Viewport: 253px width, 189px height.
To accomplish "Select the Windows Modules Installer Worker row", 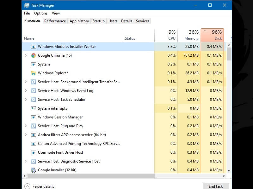I will pyautogui.click(x=124, y=47).
